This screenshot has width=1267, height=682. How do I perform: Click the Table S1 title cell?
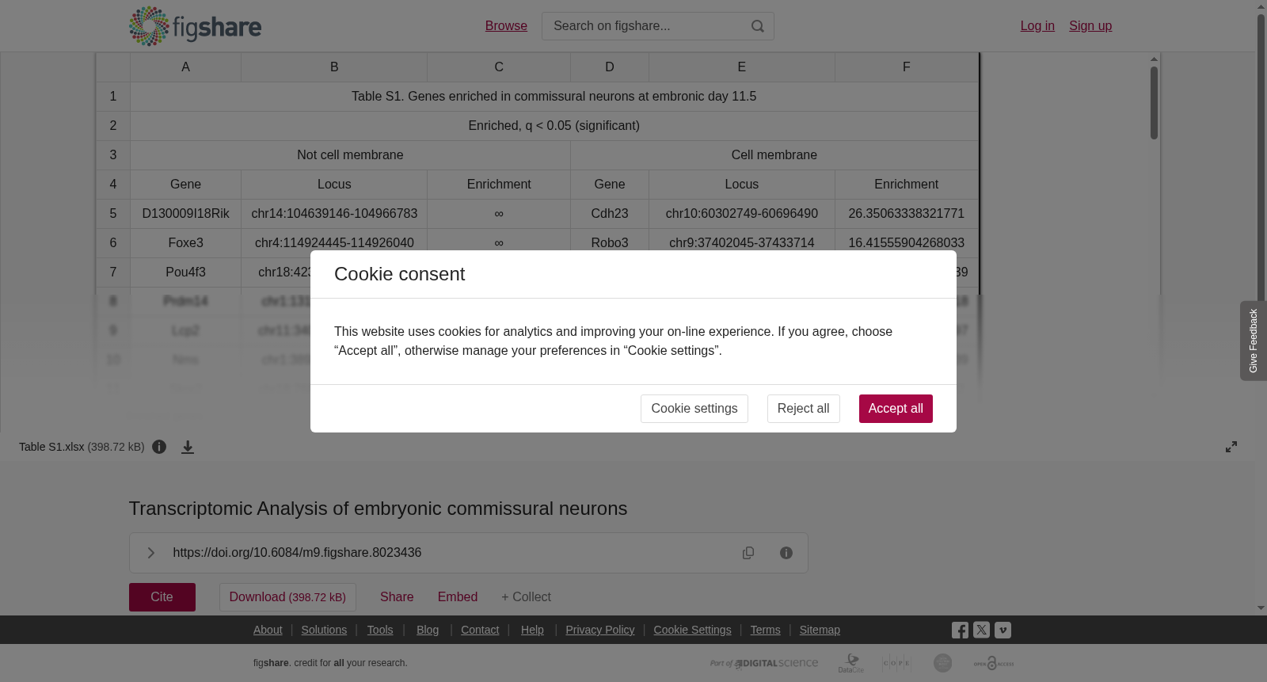554,97
